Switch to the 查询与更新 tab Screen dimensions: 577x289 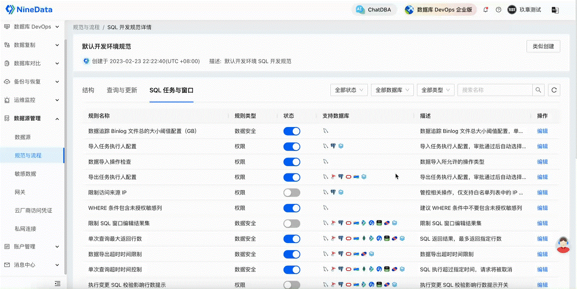pyautogui.click(x=122, y=90)
